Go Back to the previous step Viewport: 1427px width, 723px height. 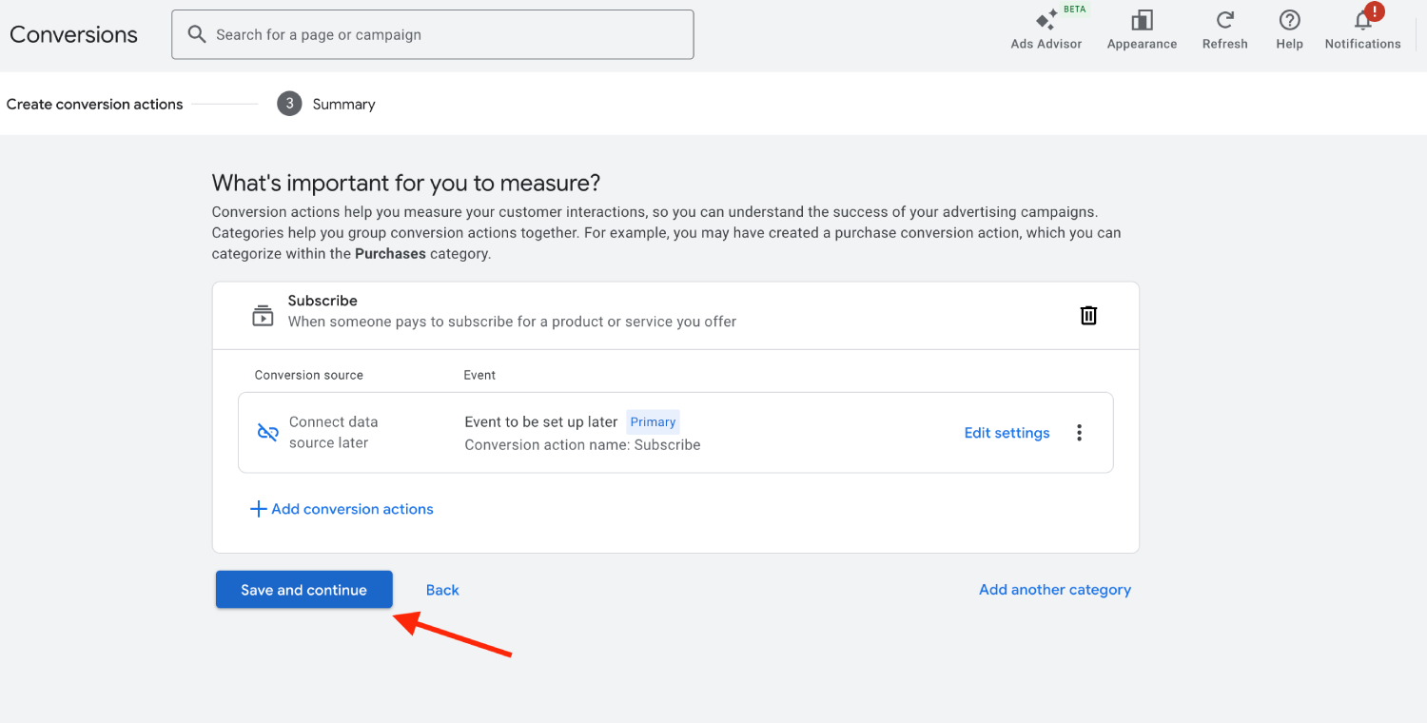pyautogui.click(x=442, y=590)
